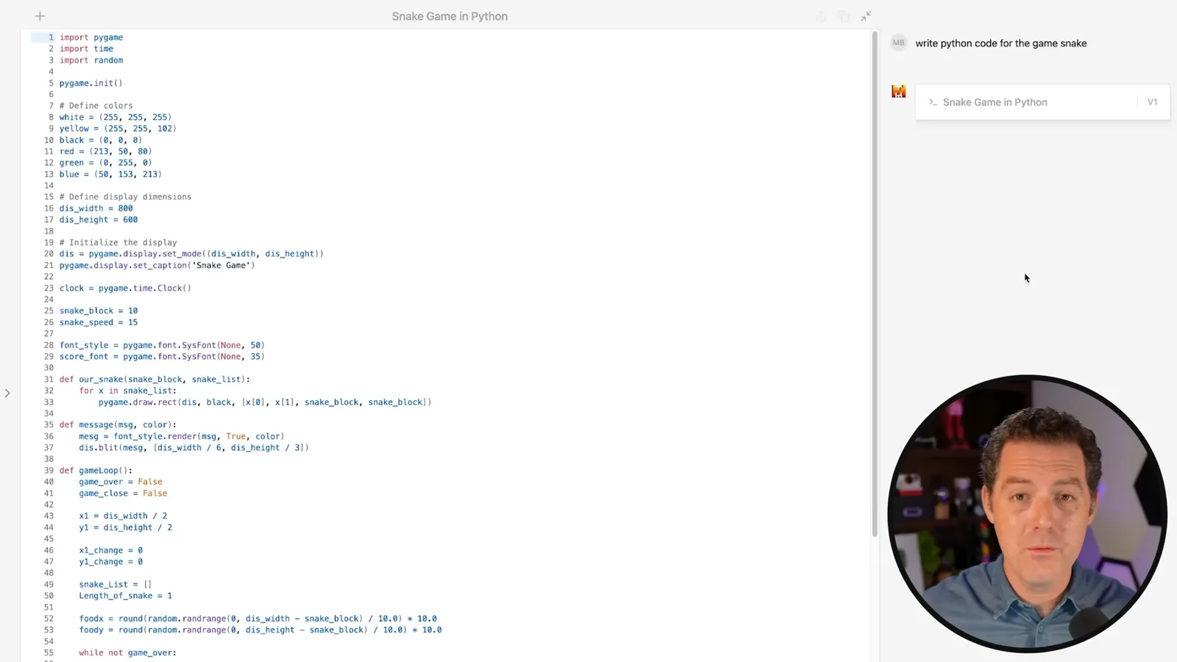Click the terminal icon in the artifact card
The height and width of the screenshot is (662, 1177).
pyautogui.click(x=932, y=102)
